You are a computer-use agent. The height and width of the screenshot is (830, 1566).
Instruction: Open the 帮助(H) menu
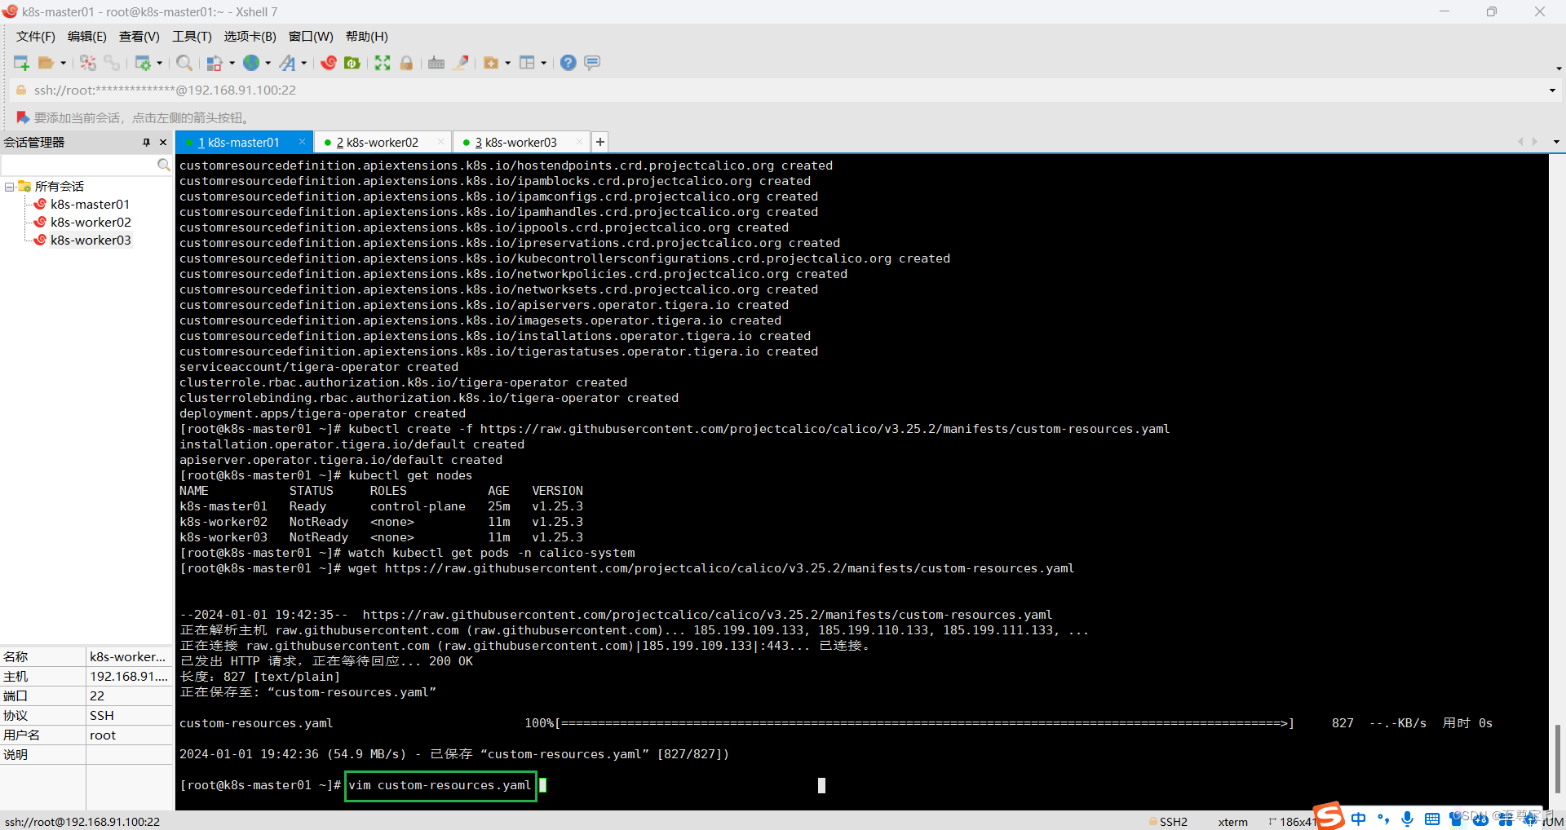367,37
